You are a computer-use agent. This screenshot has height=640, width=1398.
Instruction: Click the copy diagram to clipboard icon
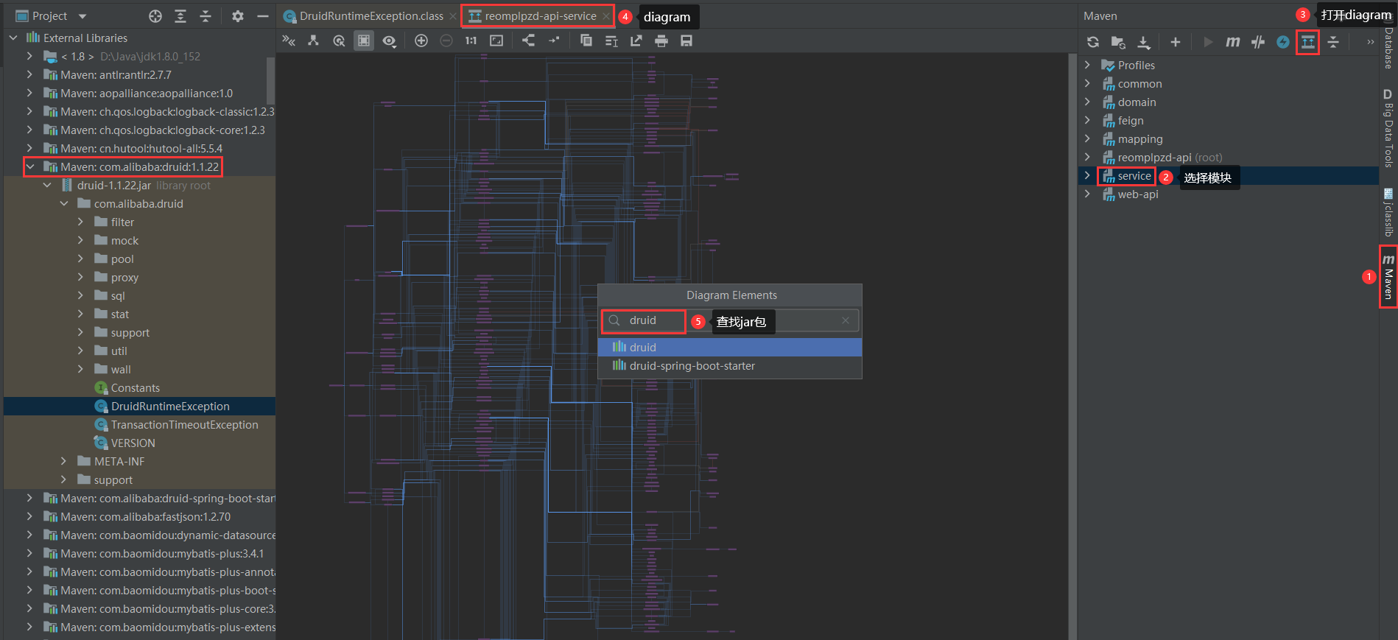tap(586, 41)
